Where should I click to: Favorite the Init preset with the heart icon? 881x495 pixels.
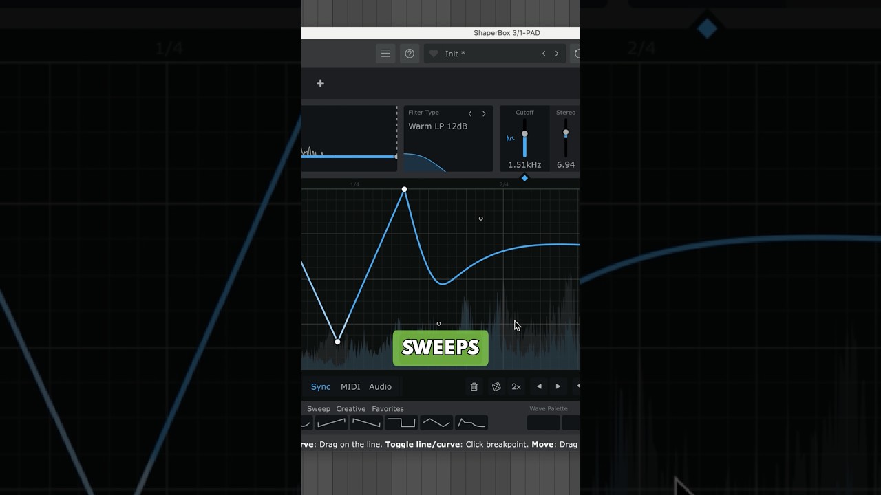434,54
